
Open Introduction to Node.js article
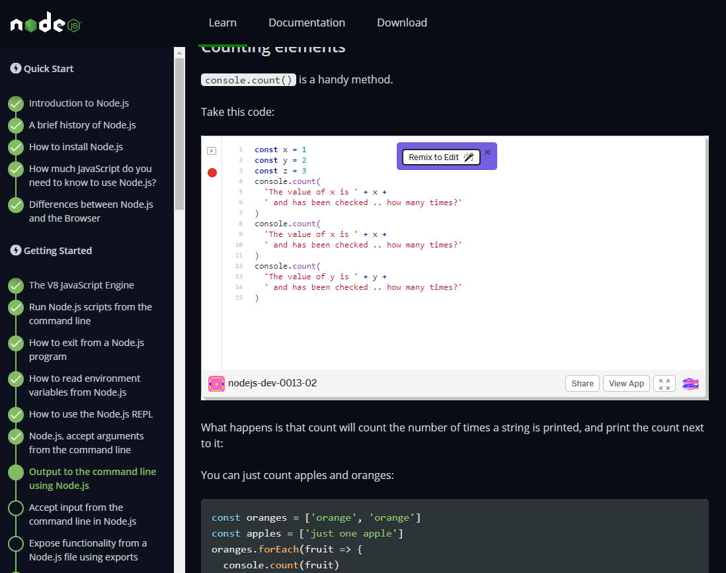pos(79,103)
